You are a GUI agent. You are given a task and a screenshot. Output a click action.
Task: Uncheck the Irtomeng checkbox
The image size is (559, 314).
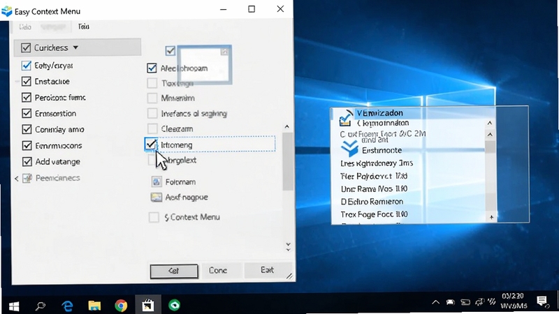[x=151, y=144]
